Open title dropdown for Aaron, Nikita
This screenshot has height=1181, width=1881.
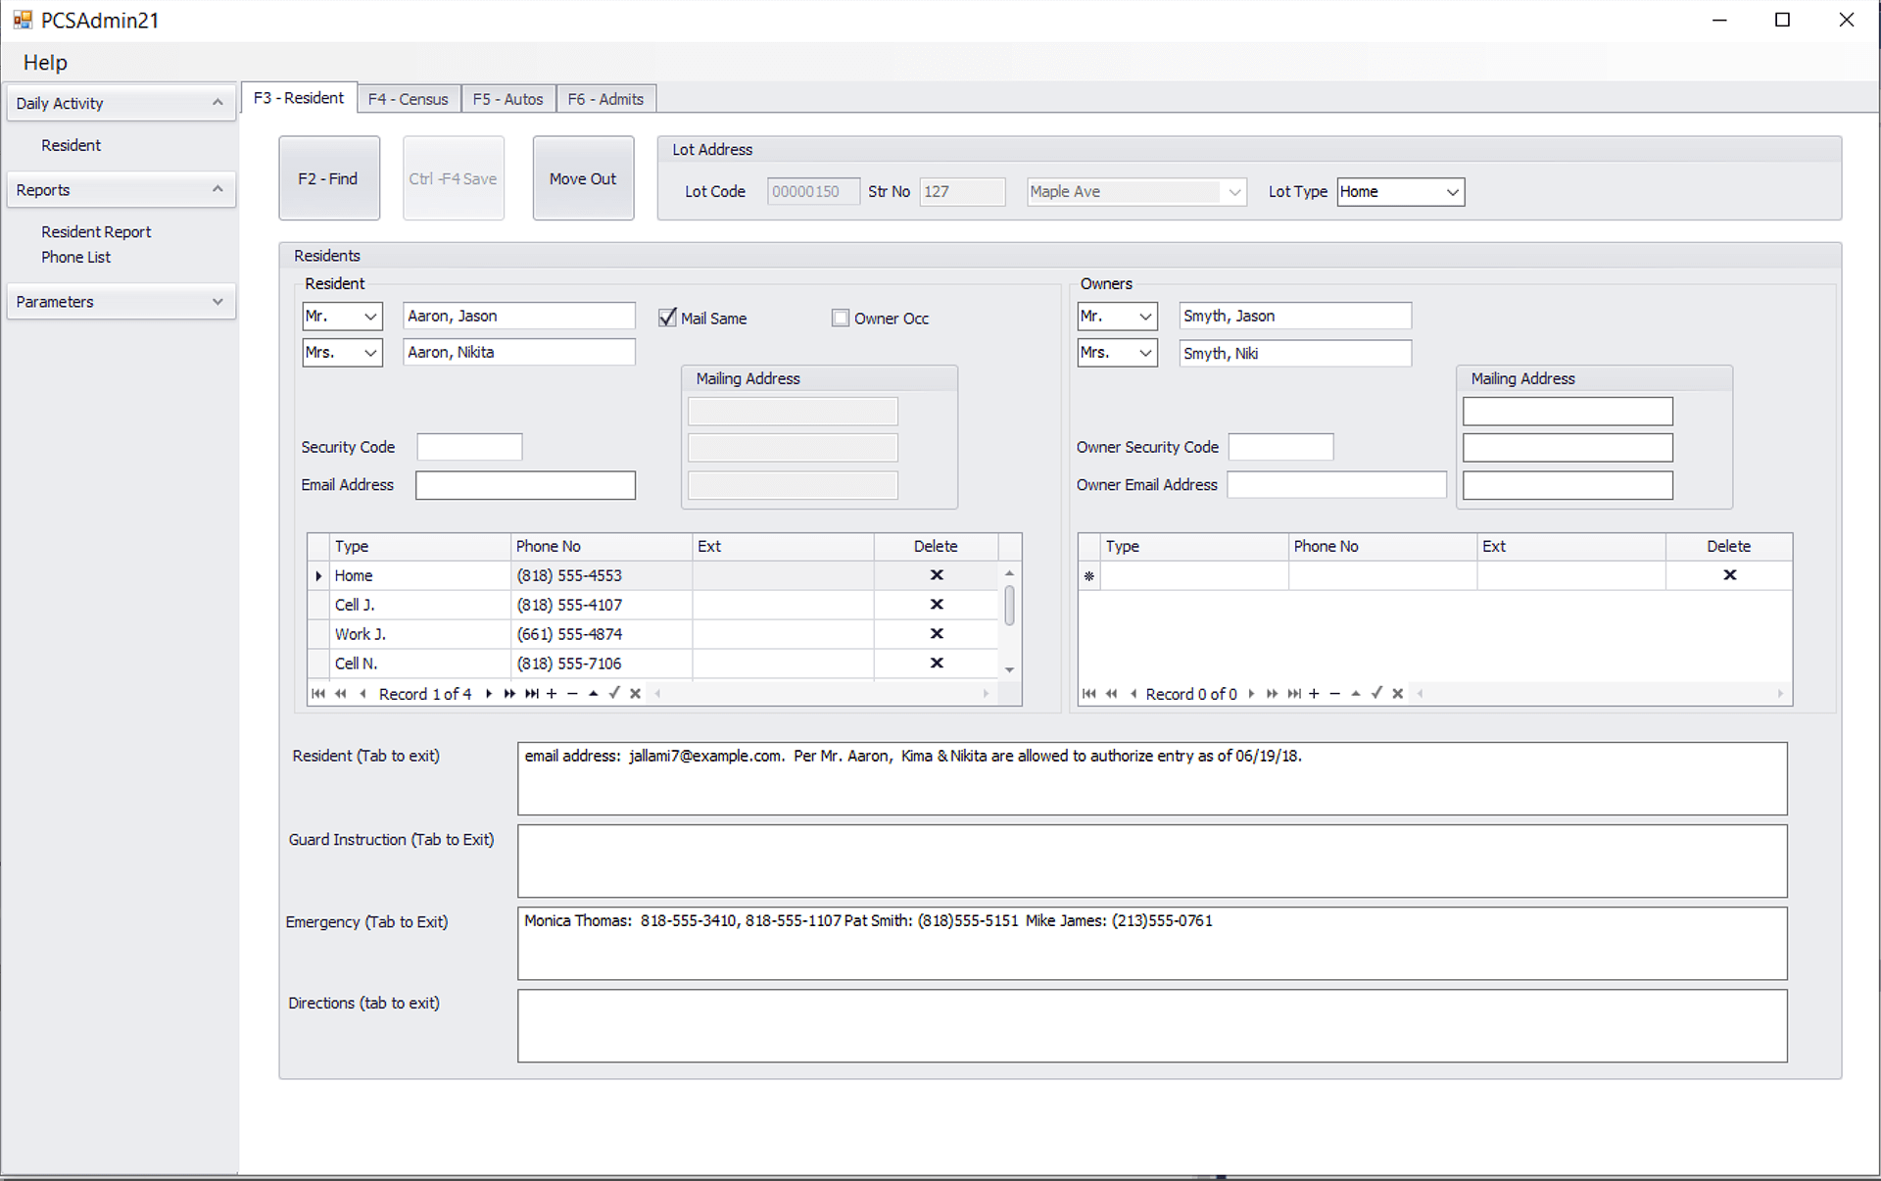370,353
